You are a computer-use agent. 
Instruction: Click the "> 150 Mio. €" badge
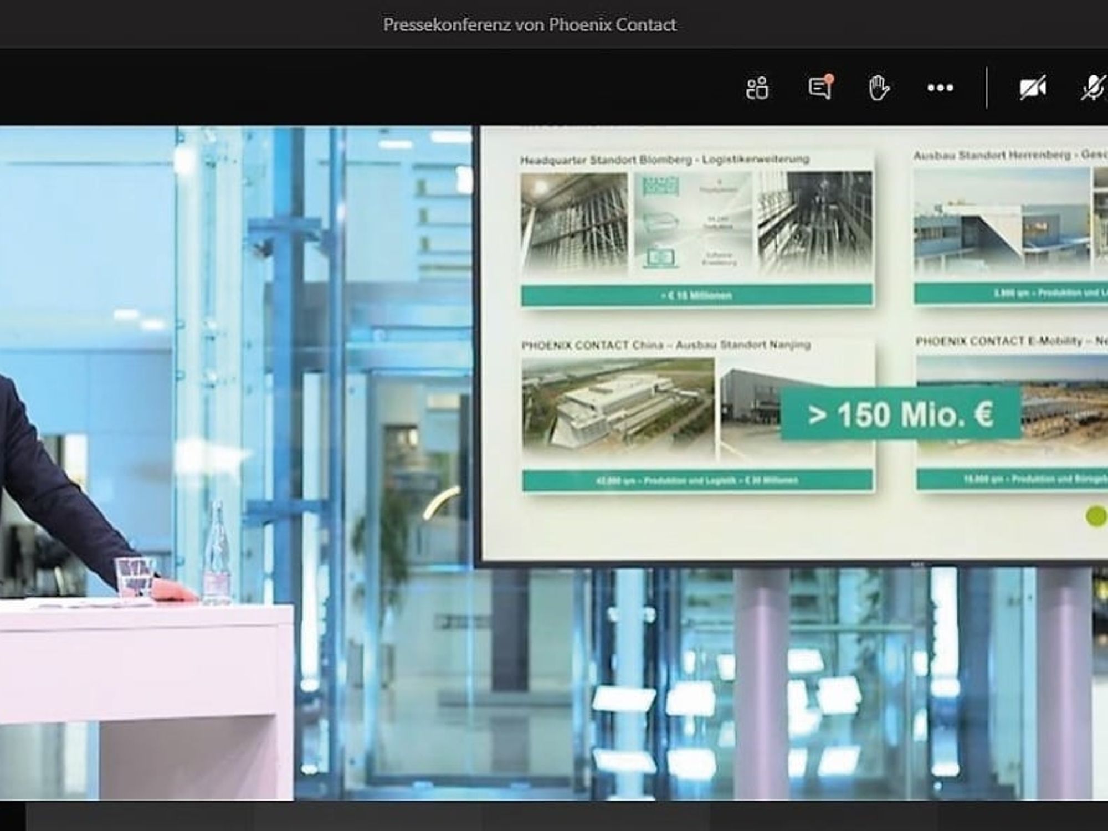901,414
